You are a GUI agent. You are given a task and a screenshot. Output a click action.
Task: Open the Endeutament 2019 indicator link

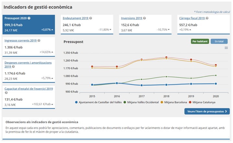pyautogui.click(x=76, y=18)
